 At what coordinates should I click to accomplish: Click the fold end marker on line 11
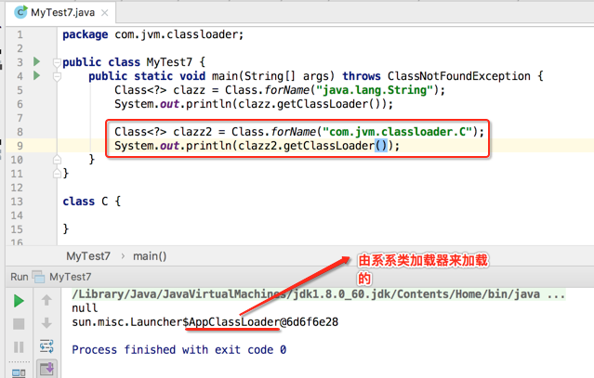click(57, 174)
